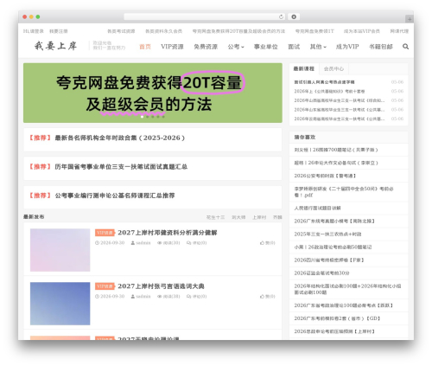
Task: Click the pink thumbnail of 邓健资料分析 post
Action: pyautogui.click(x=60, y=250)
